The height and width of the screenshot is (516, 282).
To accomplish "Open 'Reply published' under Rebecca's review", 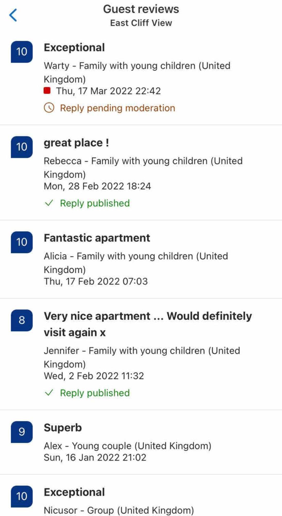I will 95,203.
